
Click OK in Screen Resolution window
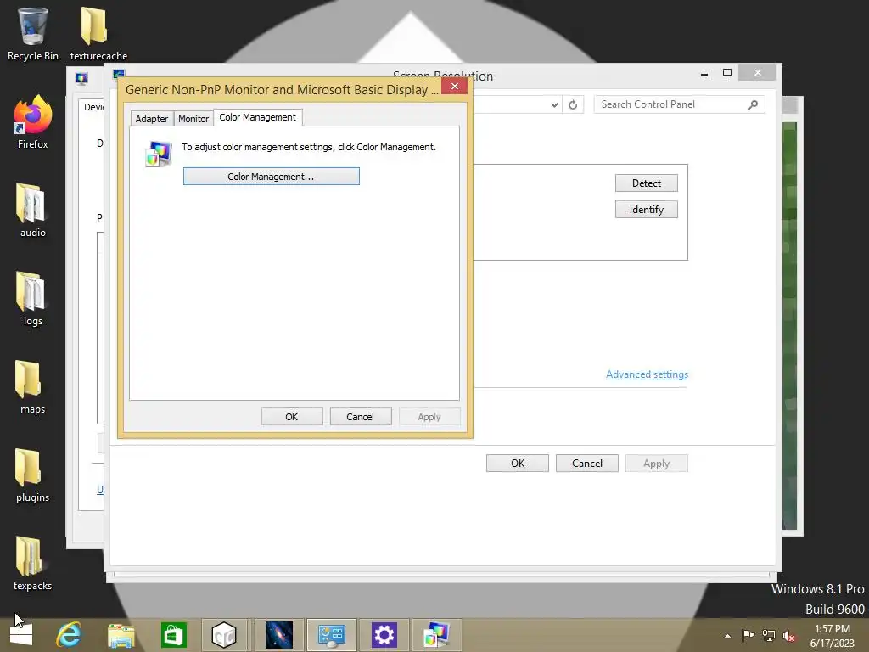coord(518,464)
